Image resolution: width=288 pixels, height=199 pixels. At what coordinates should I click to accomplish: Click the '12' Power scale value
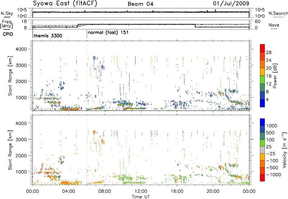click(x=269, y=84)
